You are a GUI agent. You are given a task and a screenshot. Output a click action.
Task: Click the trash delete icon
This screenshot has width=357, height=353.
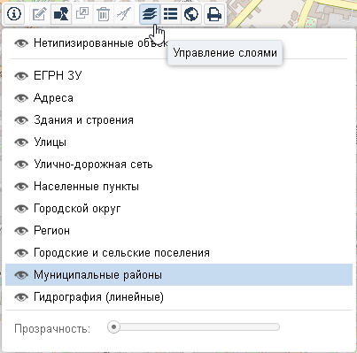coord(103,14)
